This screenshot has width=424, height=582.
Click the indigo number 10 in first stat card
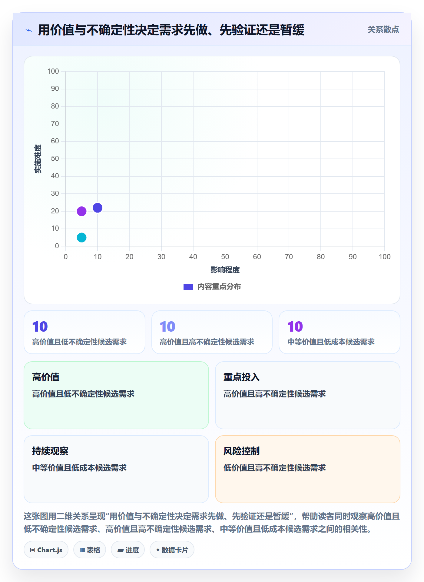[40, 326]
